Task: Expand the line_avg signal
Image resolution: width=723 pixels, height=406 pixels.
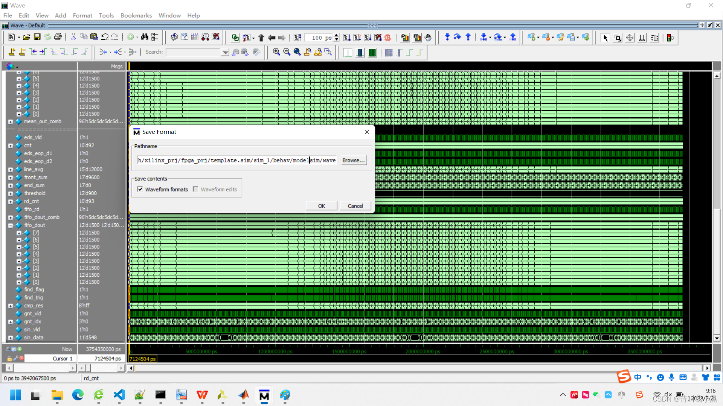Action: pos(11,170)
